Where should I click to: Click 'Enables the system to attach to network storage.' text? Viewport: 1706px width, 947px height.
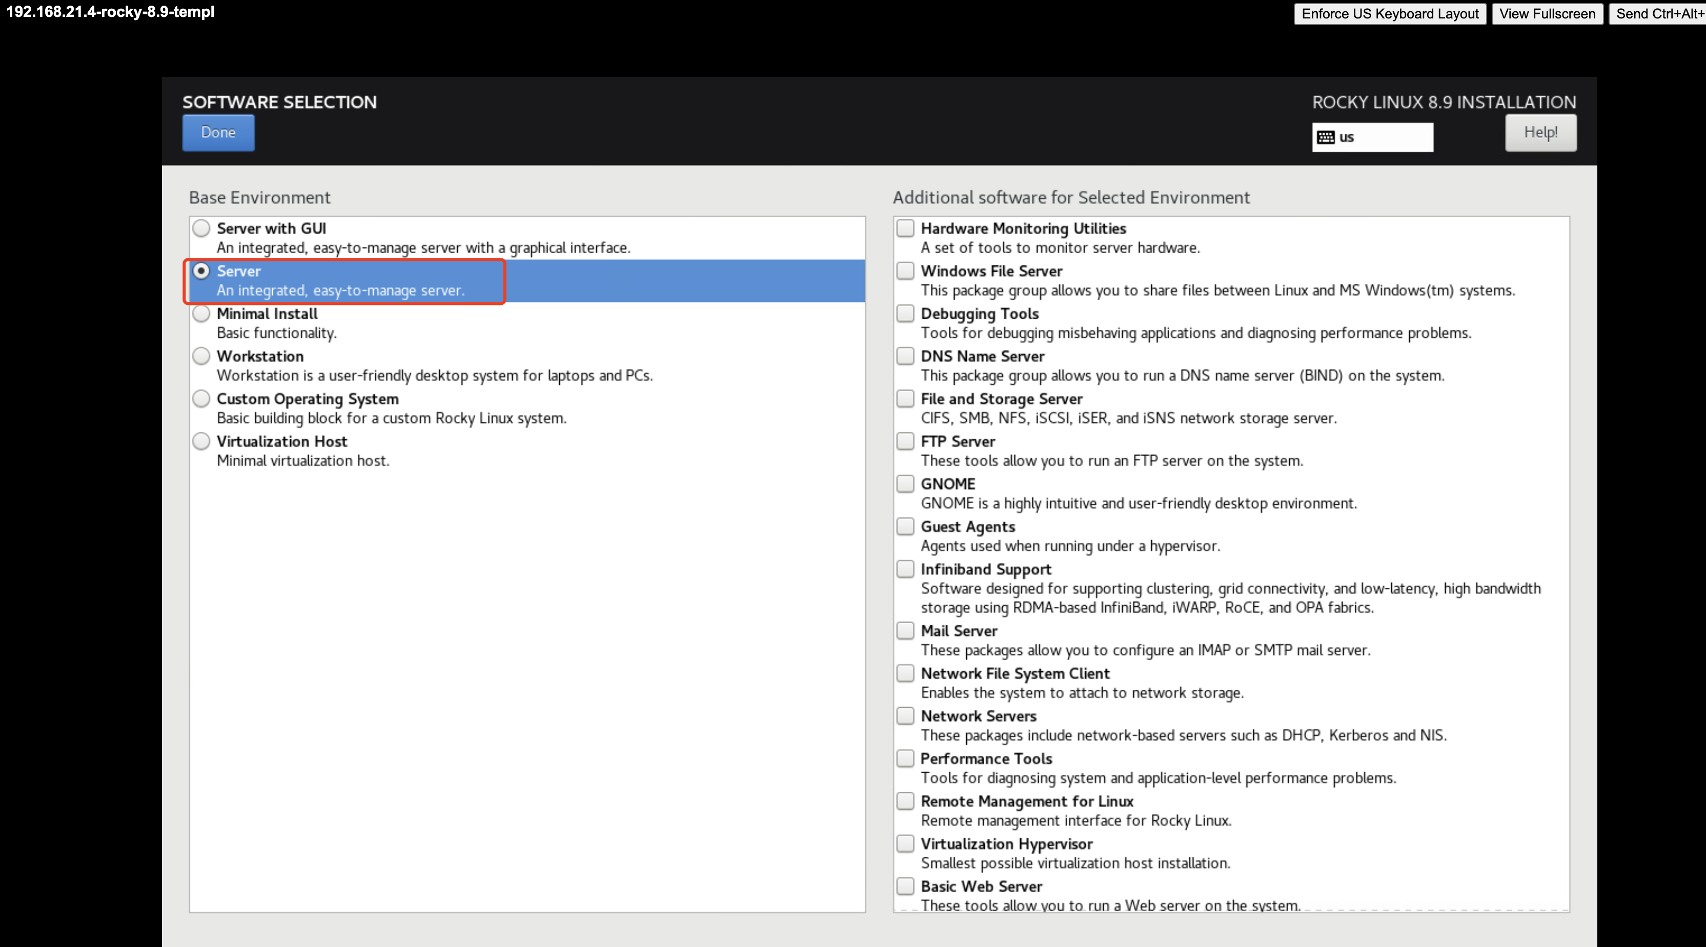(1082, 693)
